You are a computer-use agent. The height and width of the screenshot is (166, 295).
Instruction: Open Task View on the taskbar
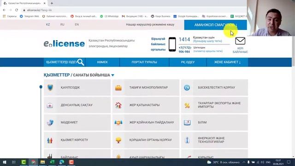coord(13,162)
